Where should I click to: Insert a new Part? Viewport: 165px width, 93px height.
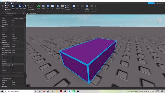point(48,7)
